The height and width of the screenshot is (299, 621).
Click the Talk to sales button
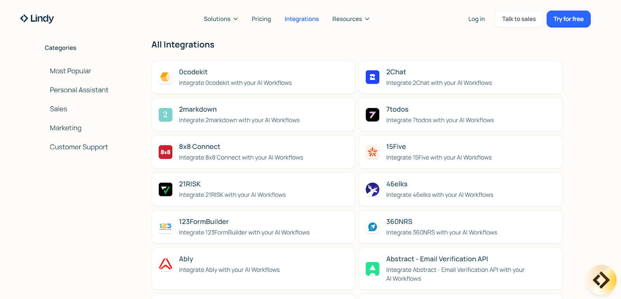coord(519,19)
